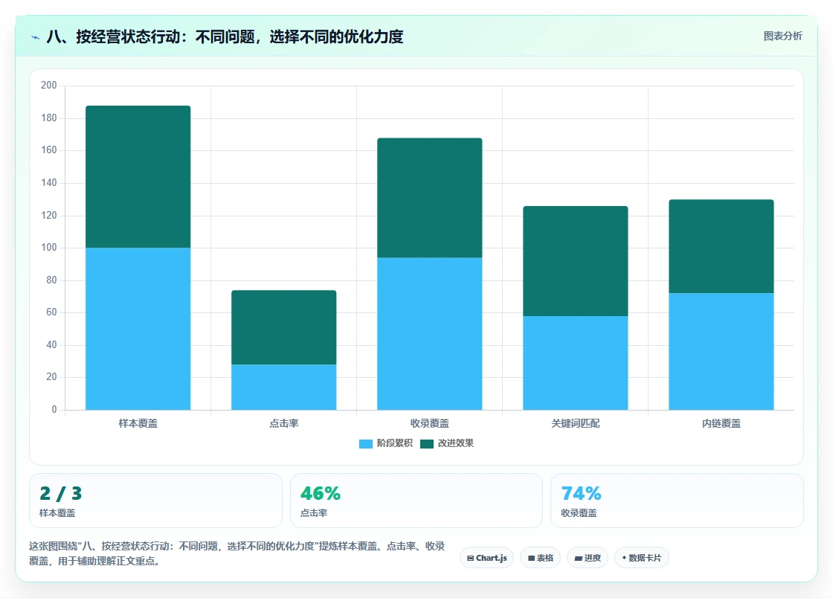Click the description paragraph starting 这张图围绕
Screen dimensions: 833x598
237,553
